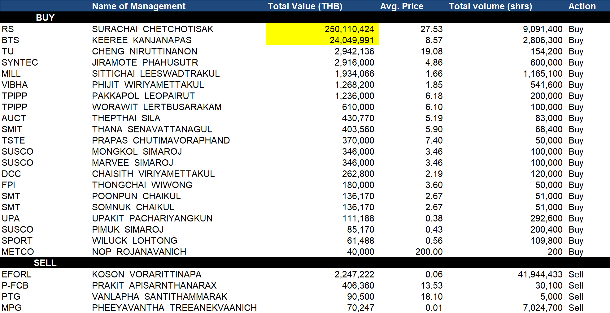Screen dimensions: 610x313
Task: Select name THEPTHAI SILA
Action: tap(126, 118)
